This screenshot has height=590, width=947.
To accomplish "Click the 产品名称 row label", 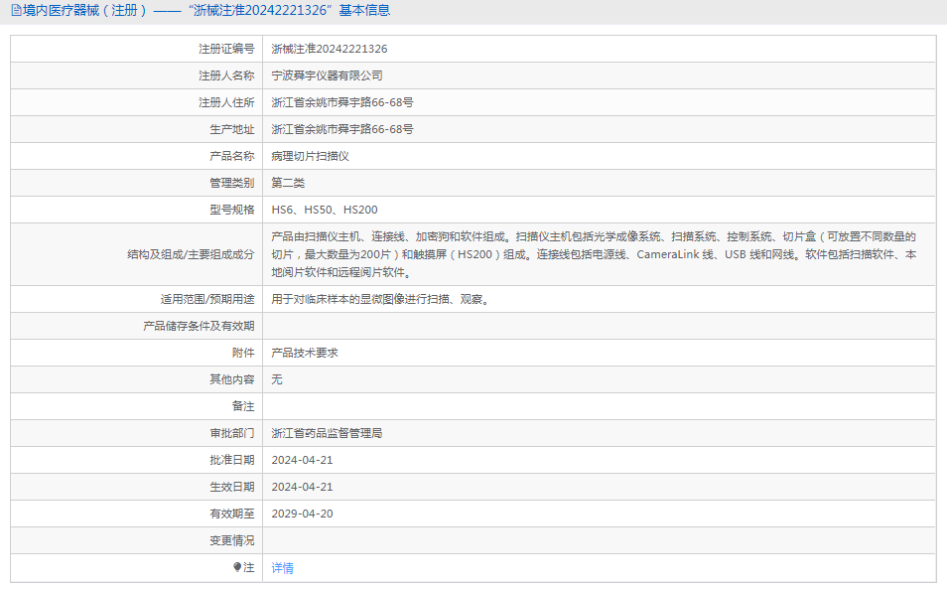I will (x=232, y=156).
